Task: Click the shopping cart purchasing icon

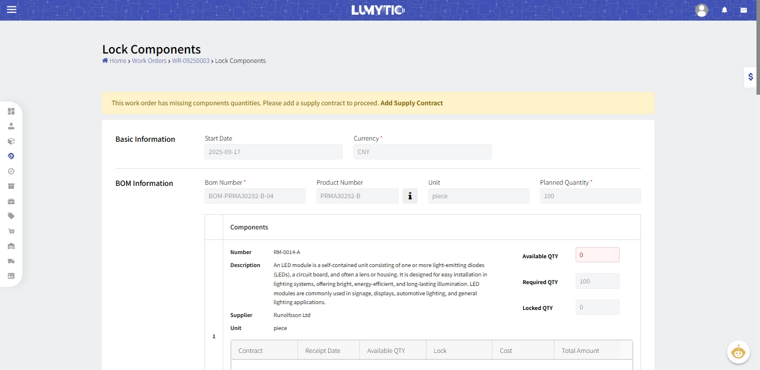Action: (11, 231)
